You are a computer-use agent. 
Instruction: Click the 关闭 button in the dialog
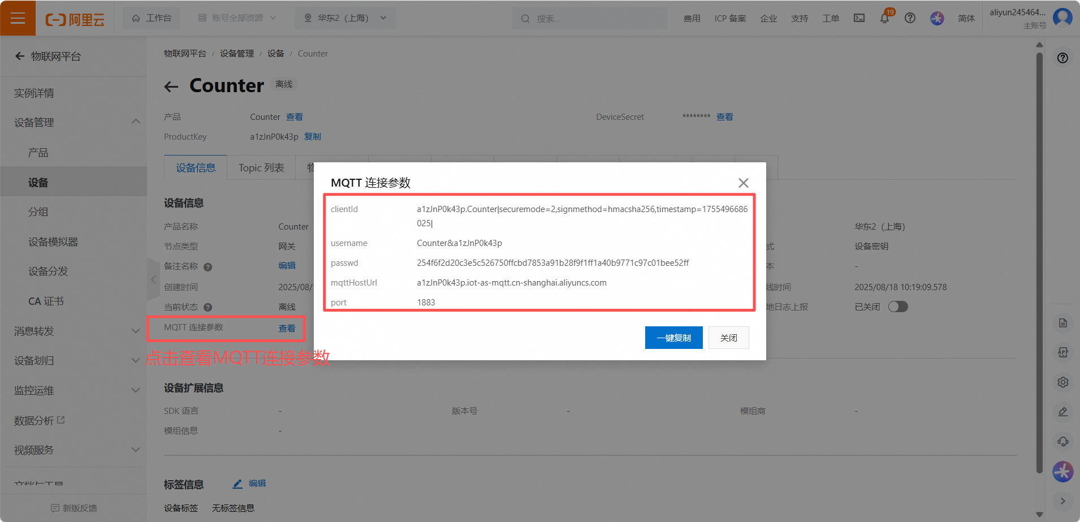pyautogui.click(x=728, y=338)
